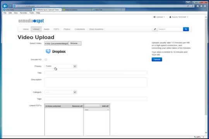Click the browser address bar
The height and width of the screenshot is (139, 209).
(100, 6)
